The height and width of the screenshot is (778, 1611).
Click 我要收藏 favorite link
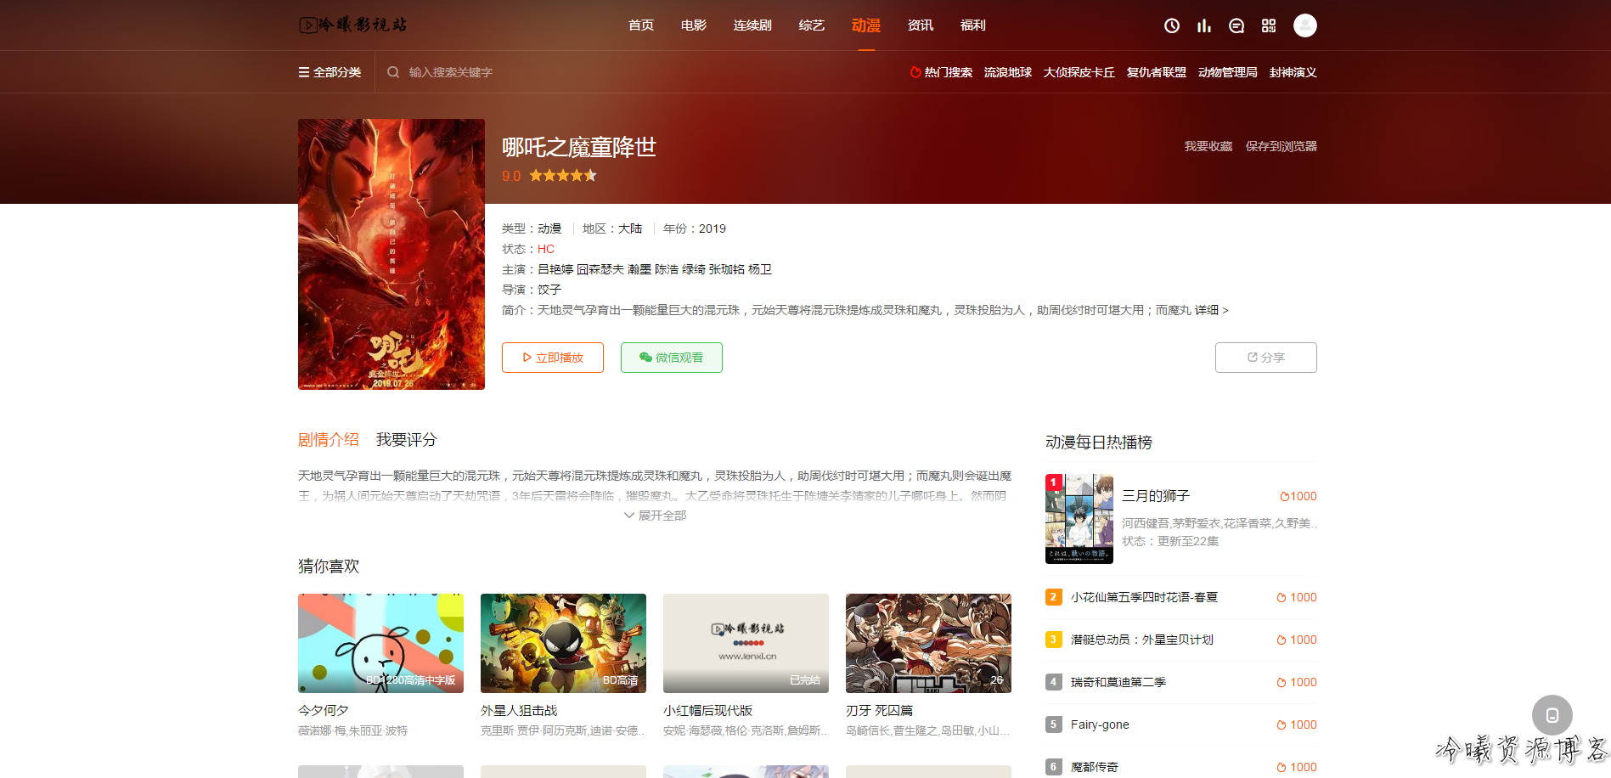pyautogui.click(x=1208, y=146)
